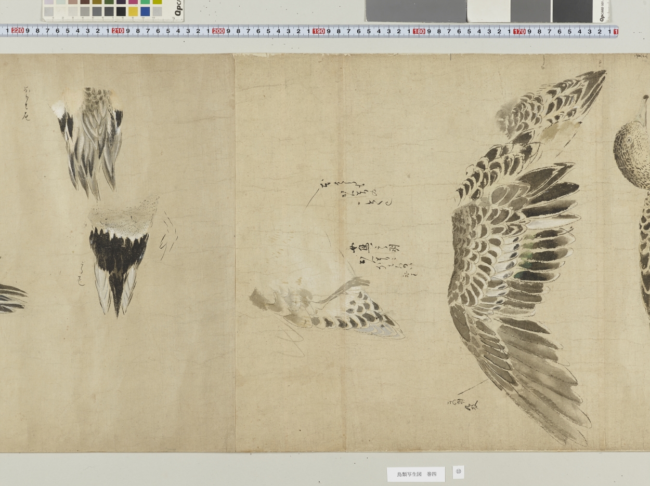Viewport: 650px width, 486px height.
Task: Click the label reading 鳥類写生図 巻四
Action: click(x=416, y=474)
